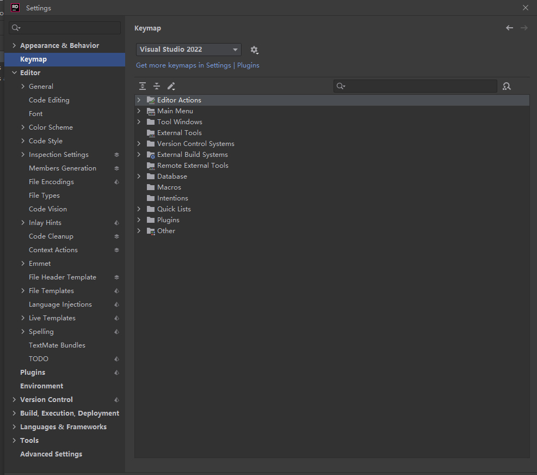Collapse the Editor section in sidebar

click(14, 72)
